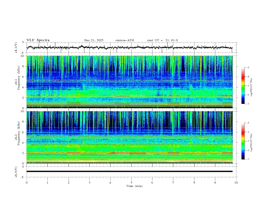Click the "-6" label on ch.2 colorbar
266x205 pixels.
[x=248, y=150]
